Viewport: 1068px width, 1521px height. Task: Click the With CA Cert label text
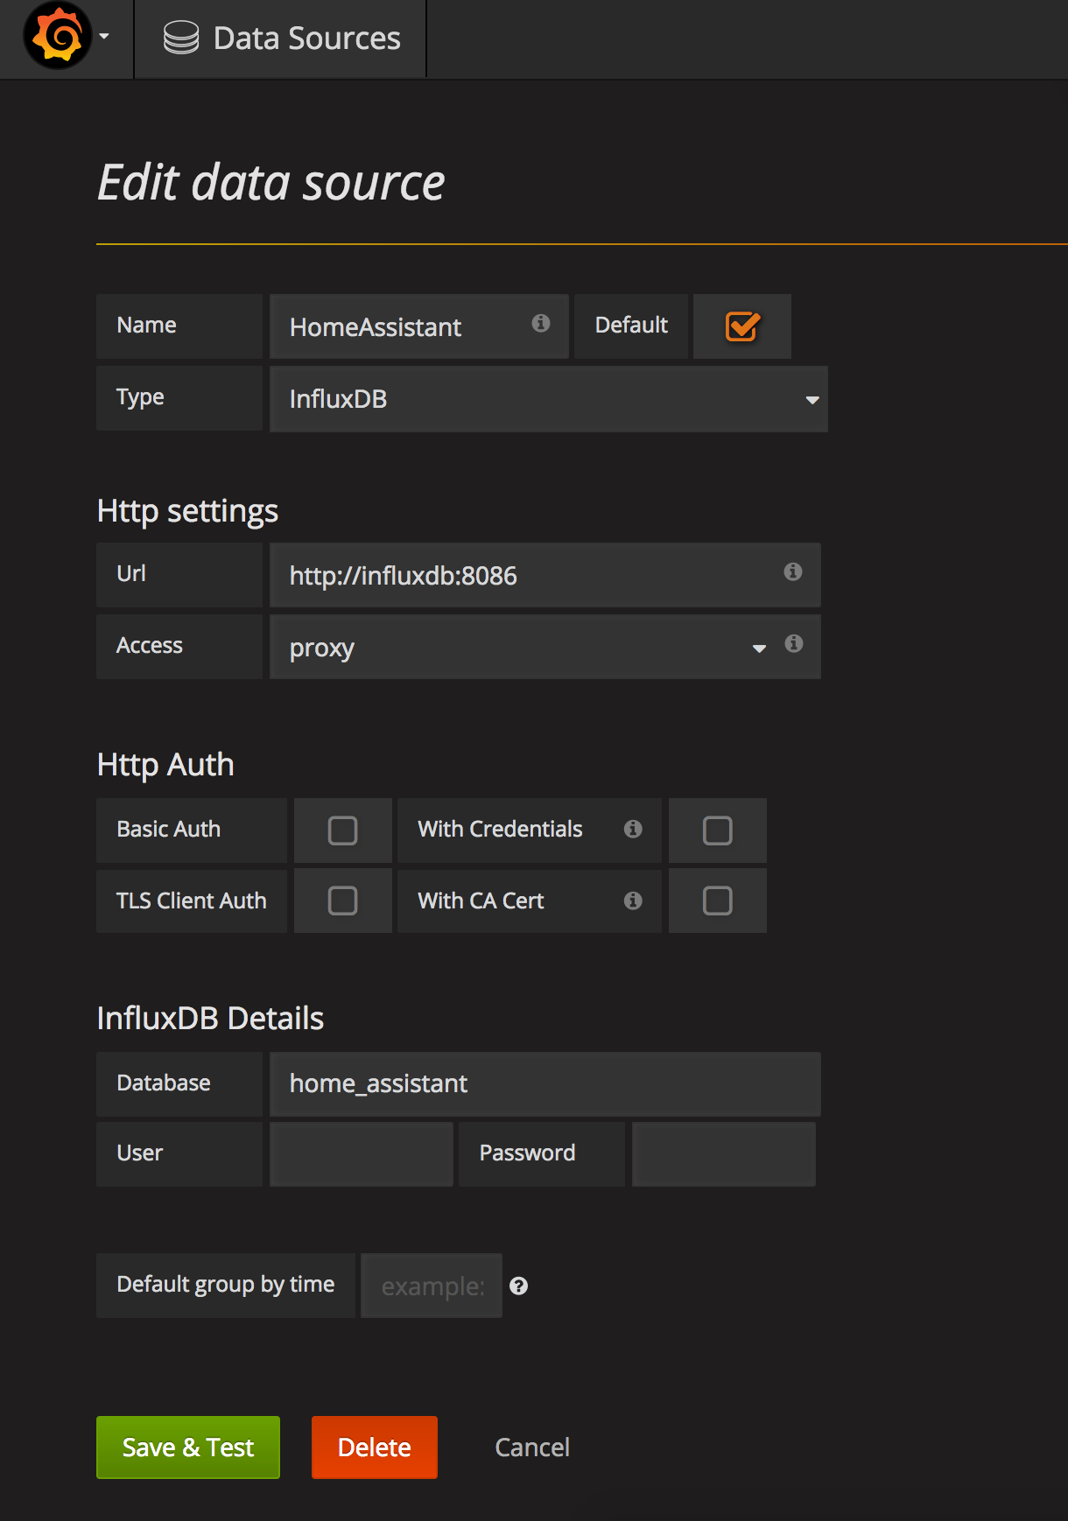click(481, 901)
